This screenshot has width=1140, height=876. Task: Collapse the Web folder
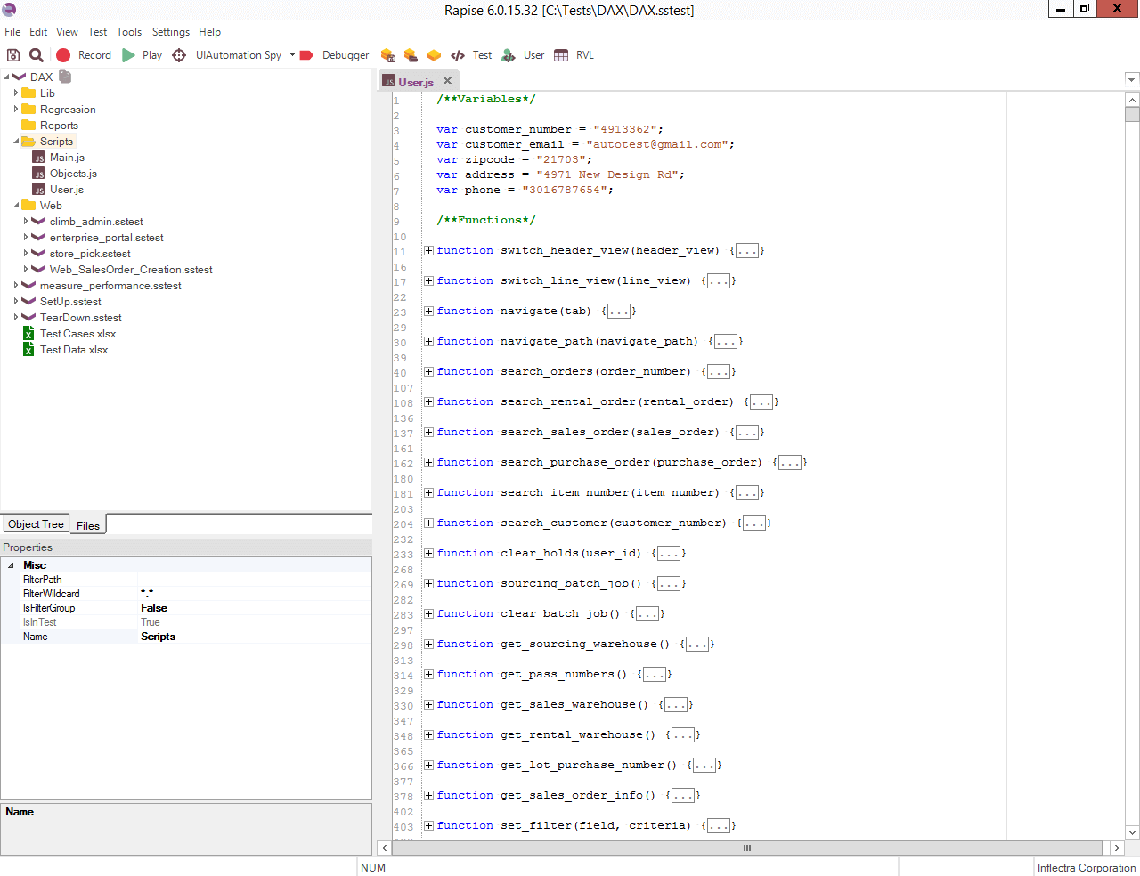pos(16,206)
